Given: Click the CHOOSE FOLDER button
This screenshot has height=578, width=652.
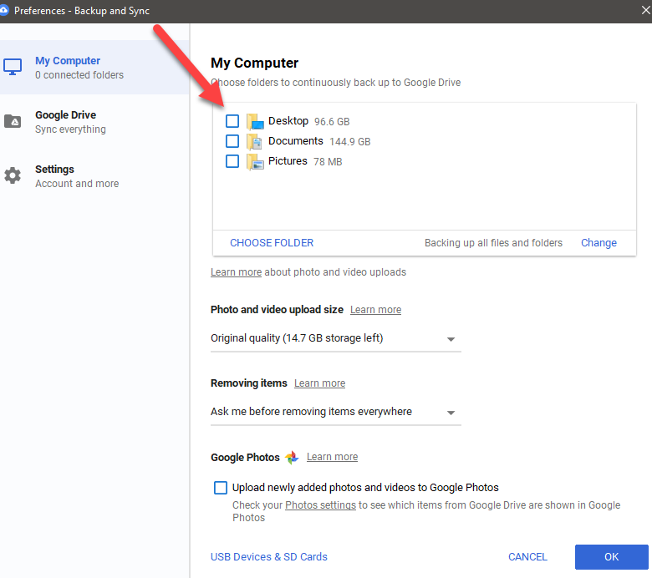Looking at the screenshot, I should click(x=272, y=243).
